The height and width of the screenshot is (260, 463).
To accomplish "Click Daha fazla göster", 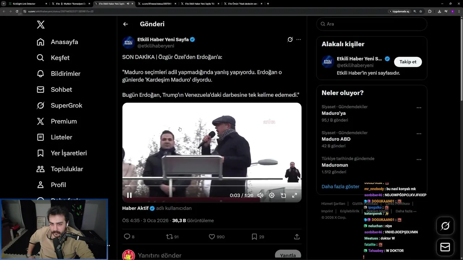I will point(340,187).
